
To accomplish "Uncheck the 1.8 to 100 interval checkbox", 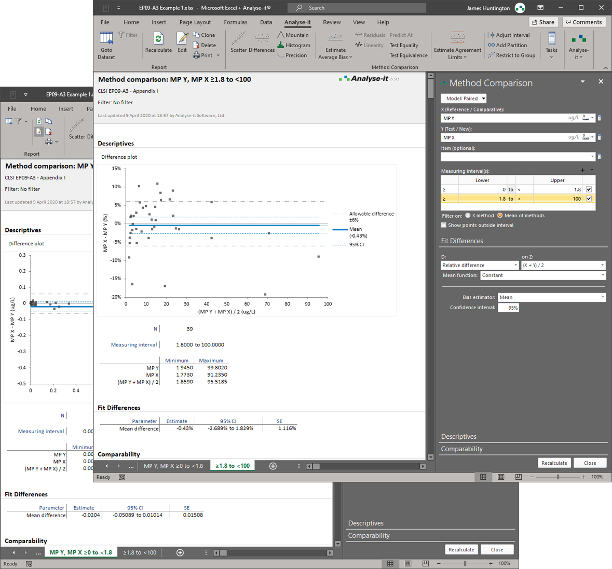I will point(589,199).
